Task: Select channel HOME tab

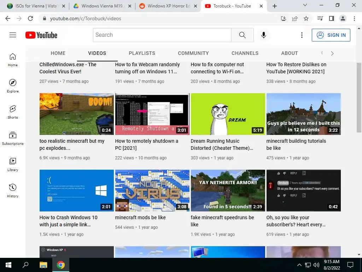Action: coord(58,53)
